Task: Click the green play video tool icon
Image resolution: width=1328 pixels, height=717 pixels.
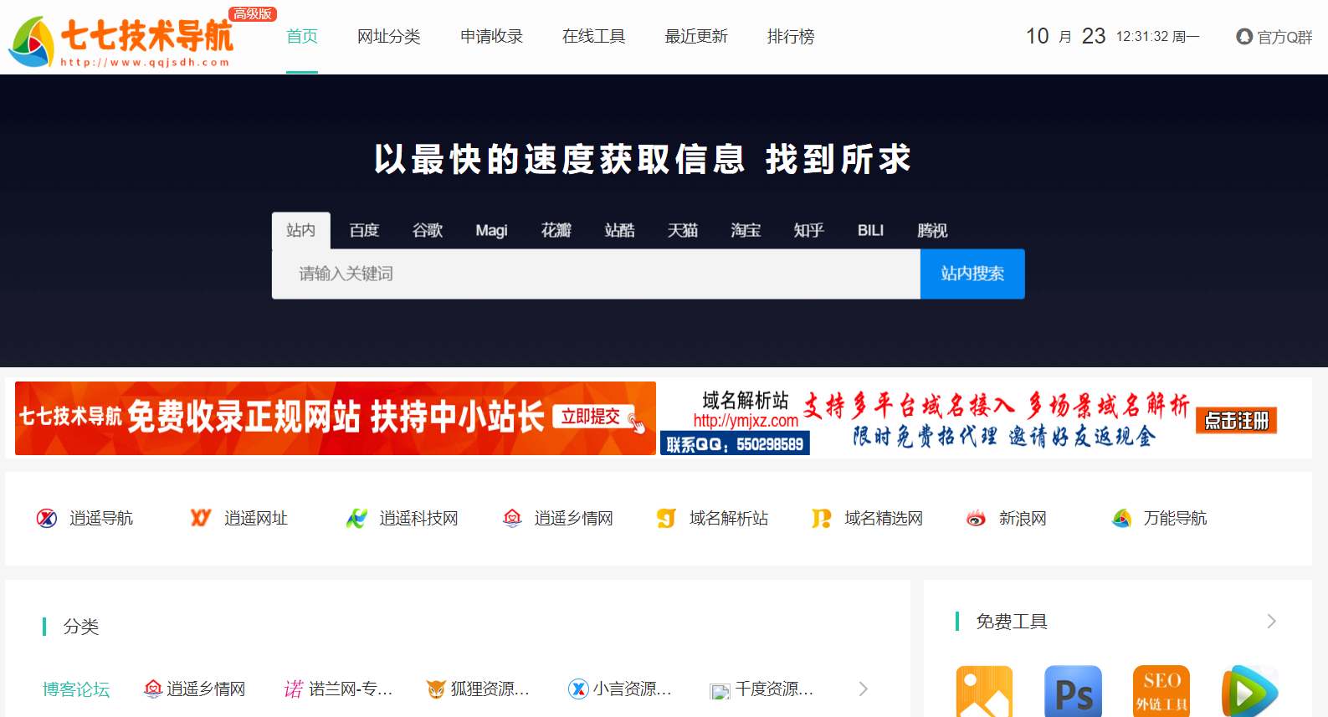Action: point(1249,692)
